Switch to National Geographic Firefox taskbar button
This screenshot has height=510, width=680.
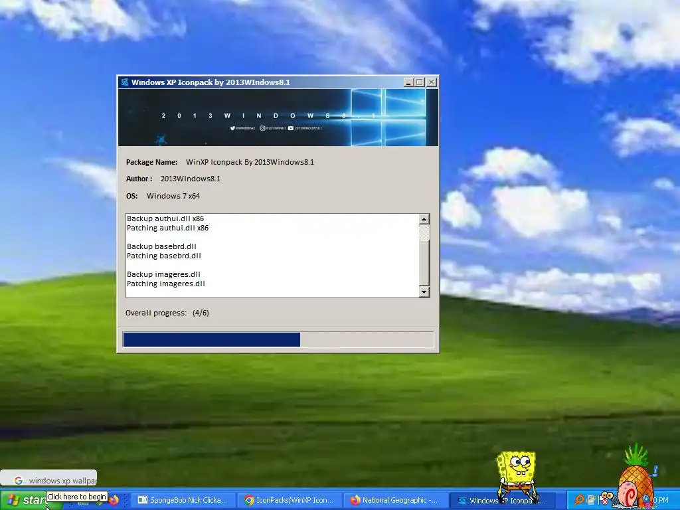pos(396,500)
